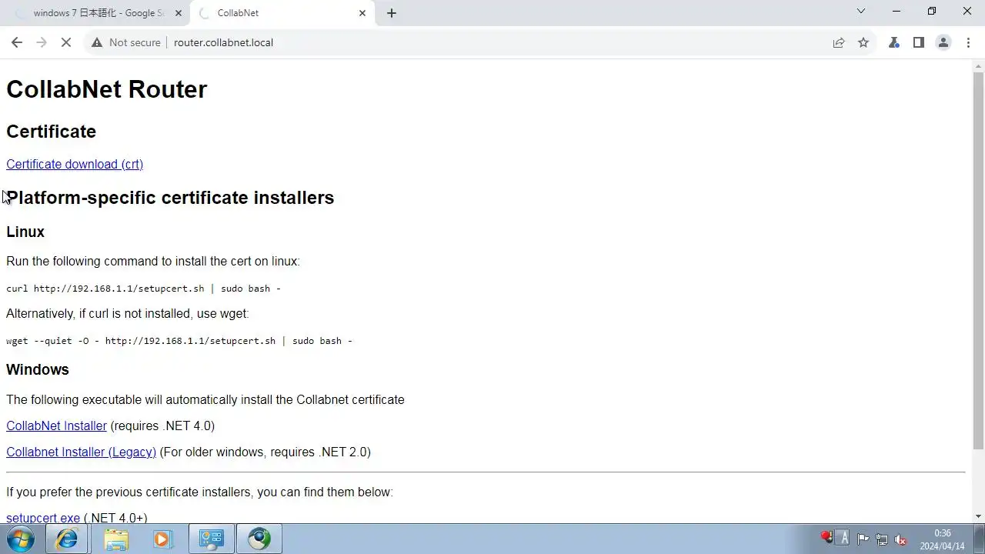985x554 pixels.
Task: Open the Control Panel taskbar window
Action: 212,539
